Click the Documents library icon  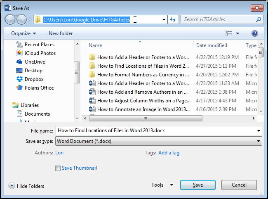click(x=19, y=114)
